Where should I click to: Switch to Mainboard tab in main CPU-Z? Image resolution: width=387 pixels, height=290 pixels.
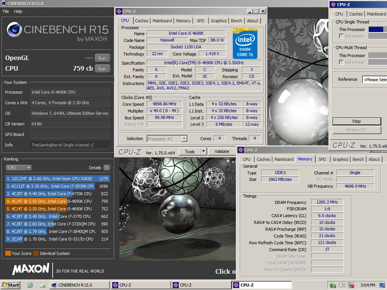click(162, 21)
